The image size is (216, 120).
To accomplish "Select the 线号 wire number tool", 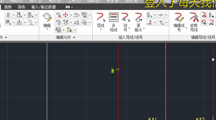I will [x=126, y=22].
